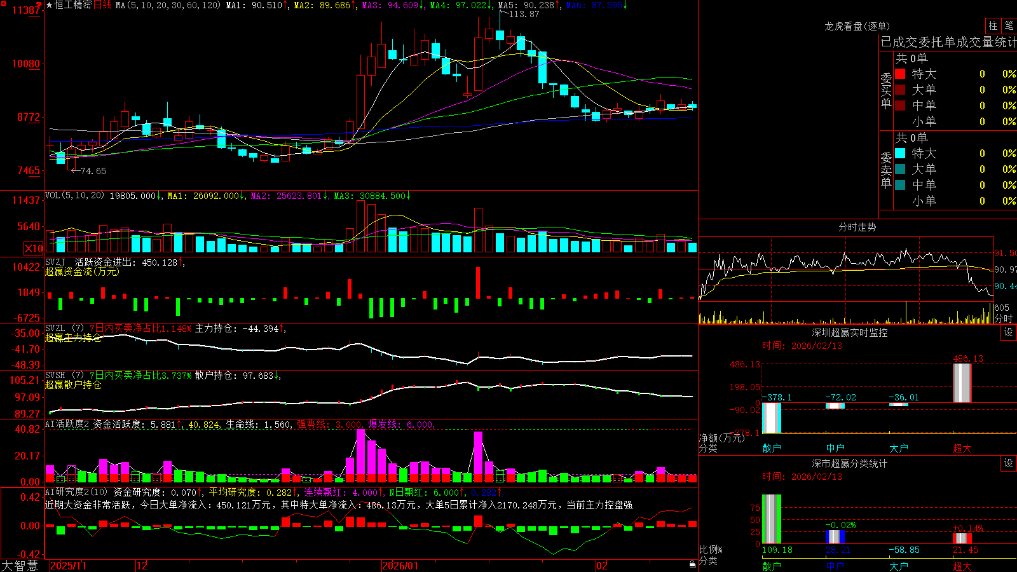Click the 大智慧 logo label bottom-left

click(x=20, y=566)
